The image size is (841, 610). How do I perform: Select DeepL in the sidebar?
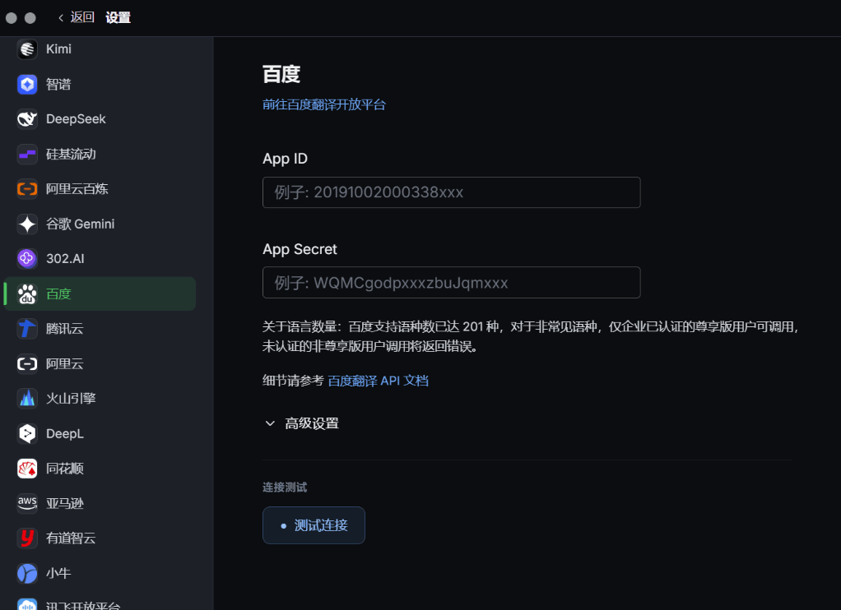100,433
